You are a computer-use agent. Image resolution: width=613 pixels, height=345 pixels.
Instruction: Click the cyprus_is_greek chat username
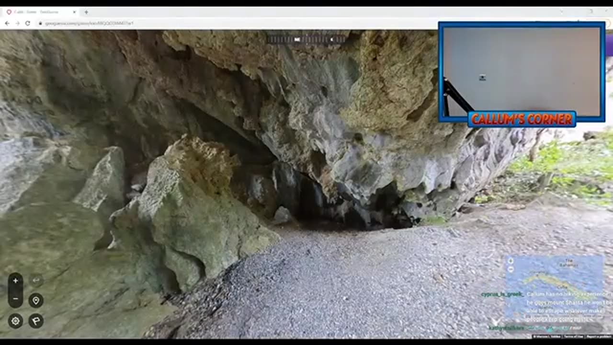tap(502, 294)
